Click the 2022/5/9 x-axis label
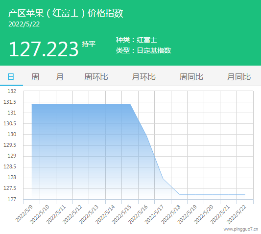Image resolution: width=261 pixels, height=234 pixels. click(24, 213)
